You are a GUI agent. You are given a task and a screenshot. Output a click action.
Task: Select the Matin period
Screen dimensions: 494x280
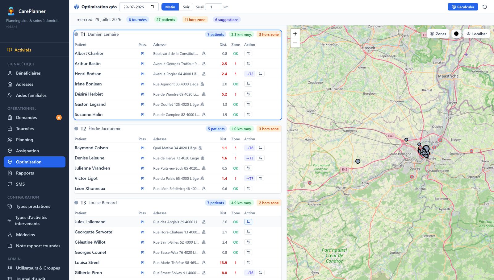pos(170,7)
